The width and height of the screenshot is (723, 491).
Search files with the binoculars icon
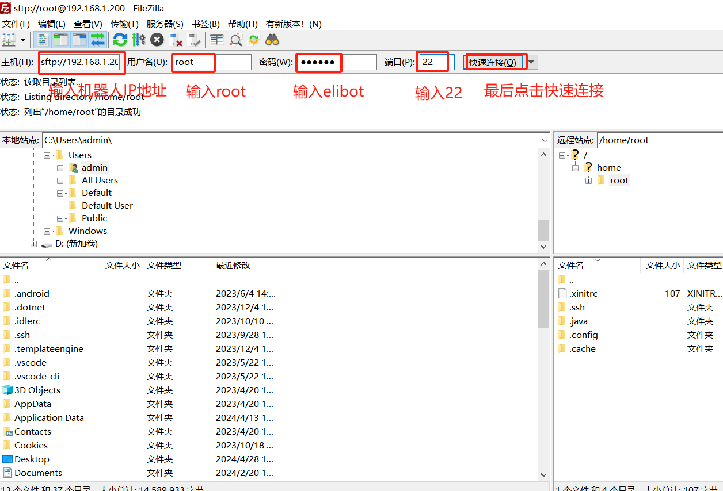point(272,40)
